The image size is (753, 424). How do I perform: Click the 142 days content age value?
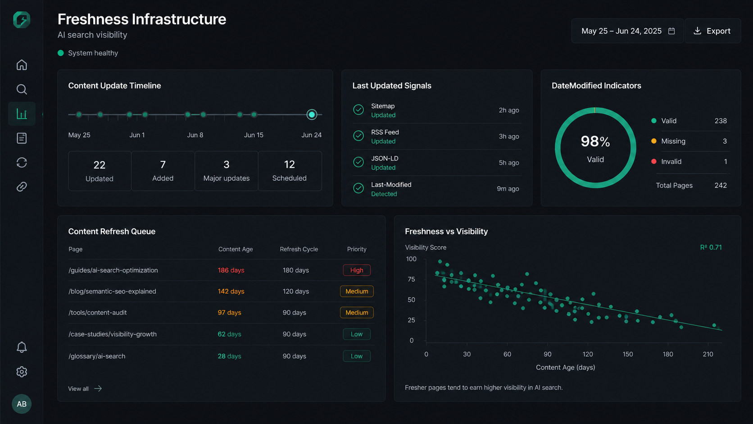[x=231, y=291]
